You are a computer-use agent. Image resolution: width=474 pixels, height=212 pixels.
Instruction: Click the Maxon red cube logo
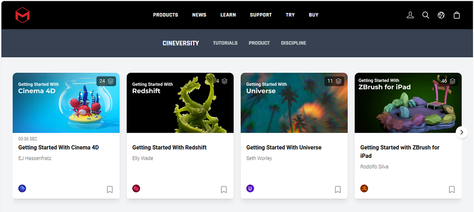point(23,15)
